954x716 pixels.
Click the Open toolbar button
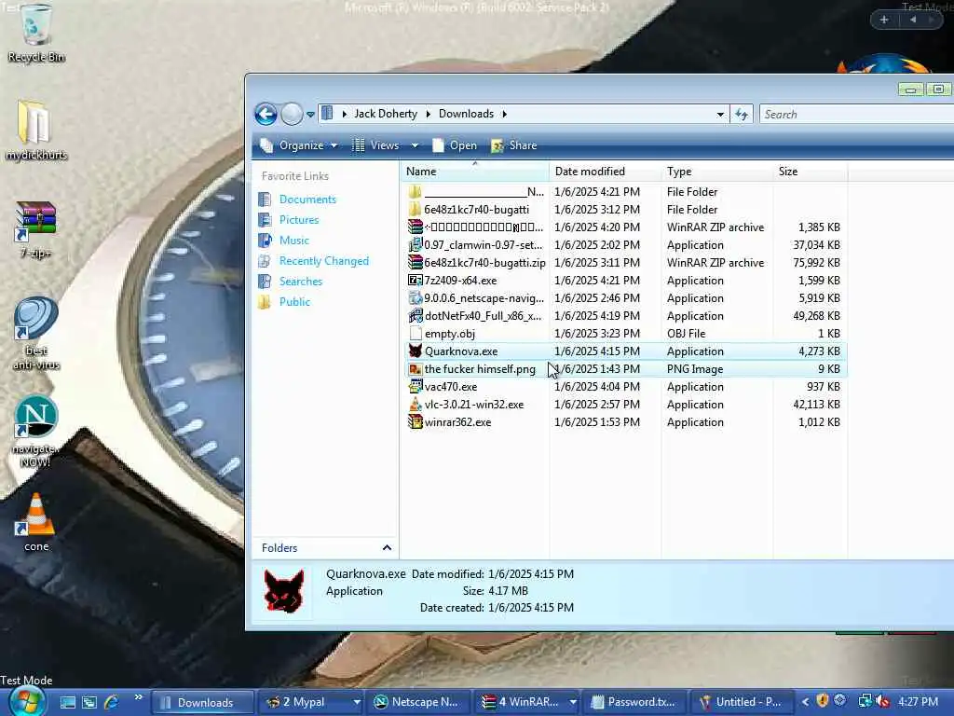click(x=455, y=145)
